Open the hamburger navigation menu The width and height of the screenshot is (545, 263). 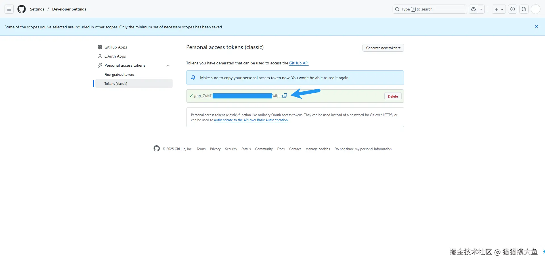9,9
